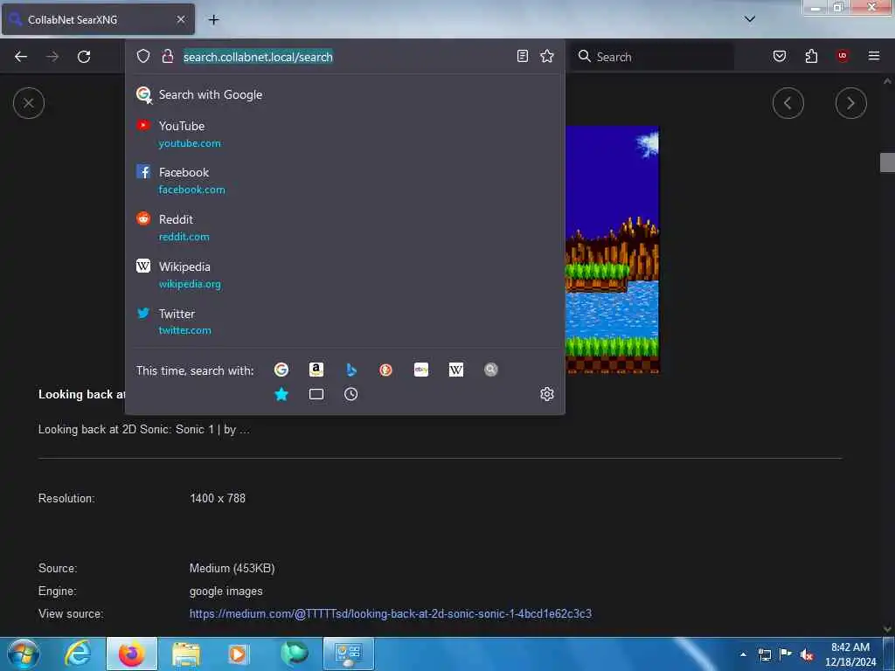Click the 'google images' engine value
The width and height of the screenshot is (895, 671).
tap(226, 591)
